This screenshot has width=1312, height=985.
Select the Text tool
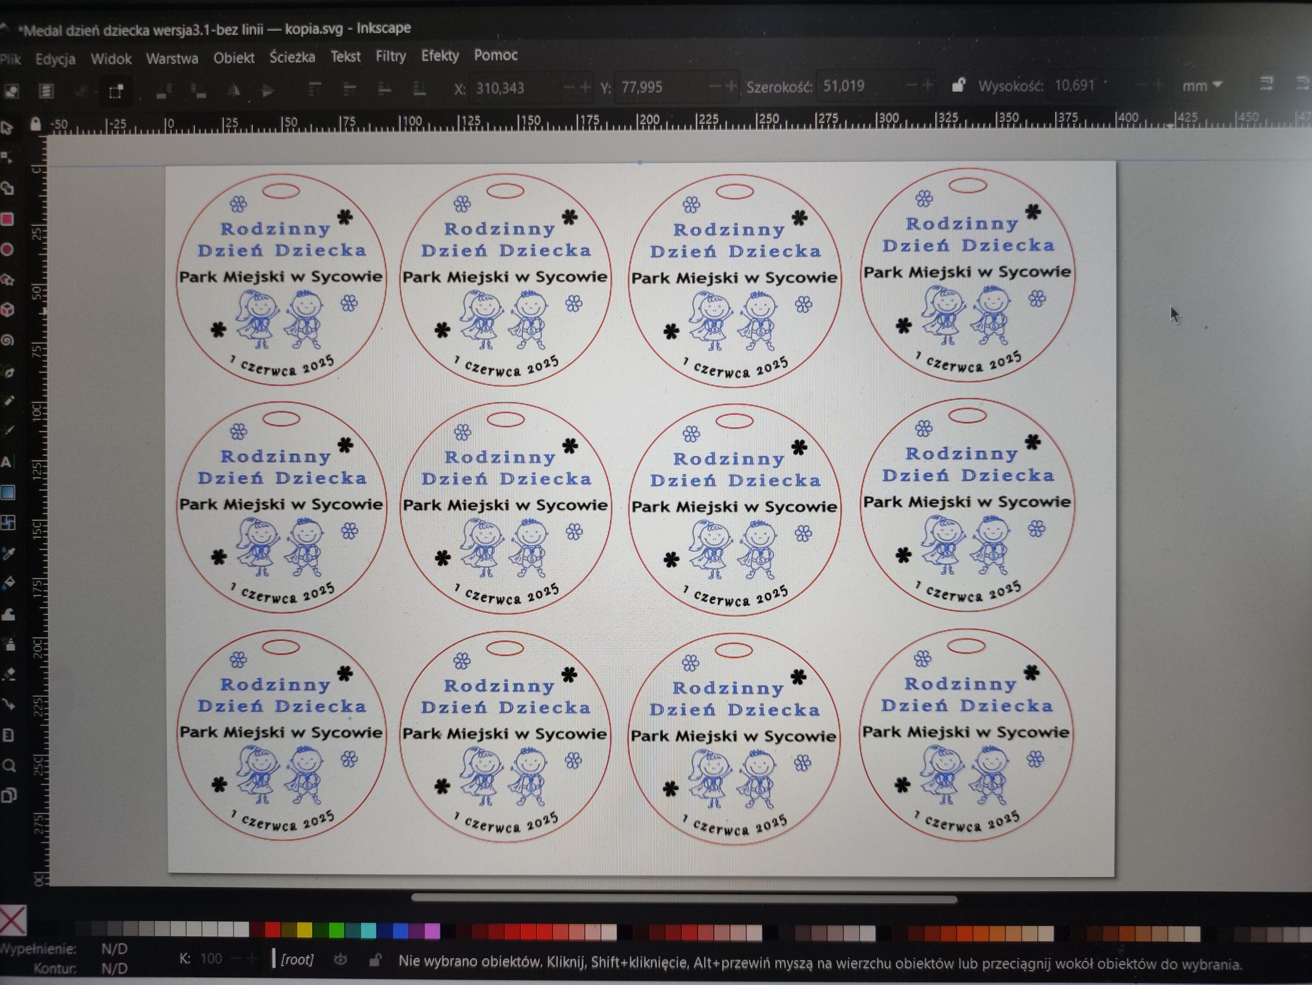[7, 462]
